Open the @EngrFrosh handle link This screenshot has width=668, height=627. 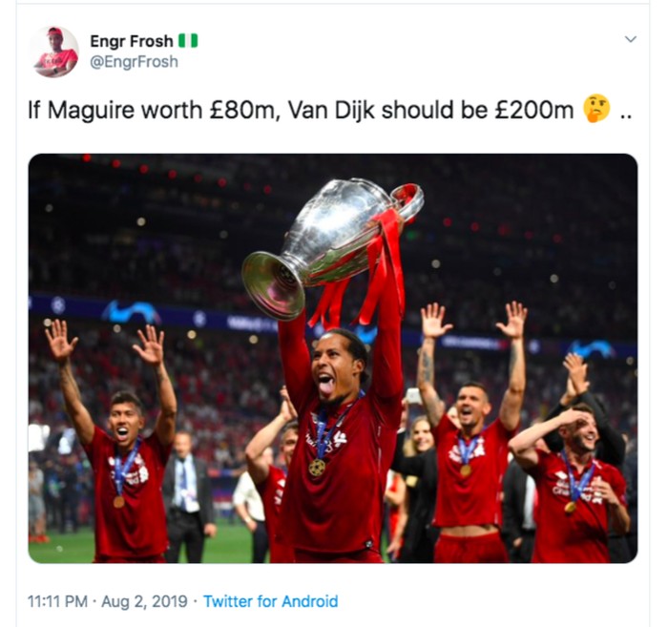(134, 62)
